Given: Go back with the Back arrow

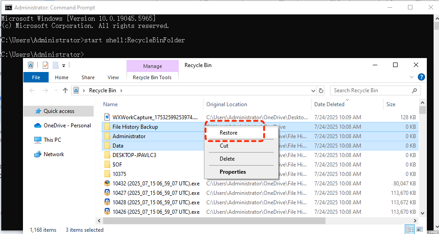Looking at the screenshot, I should tap(32, 90).
